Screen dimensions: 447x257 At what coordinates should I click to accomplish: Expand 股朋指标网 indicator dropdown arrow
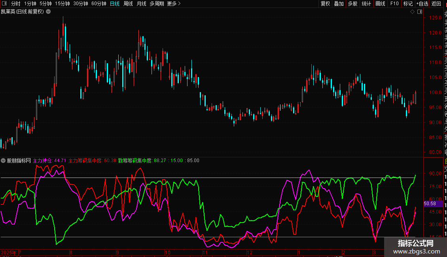point(4,161)
